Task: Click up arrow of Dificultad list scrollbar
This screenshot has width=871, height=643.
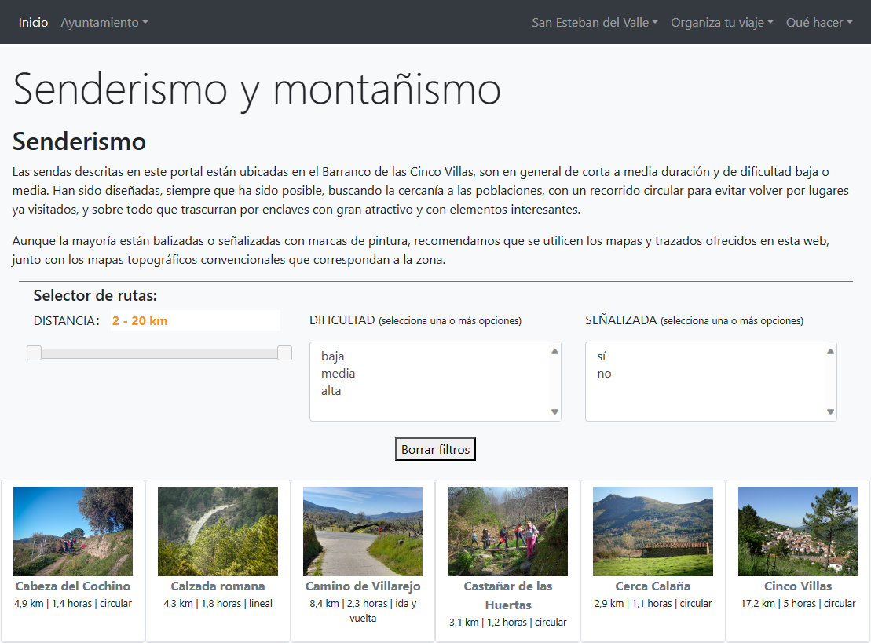Action: (554, 351)
